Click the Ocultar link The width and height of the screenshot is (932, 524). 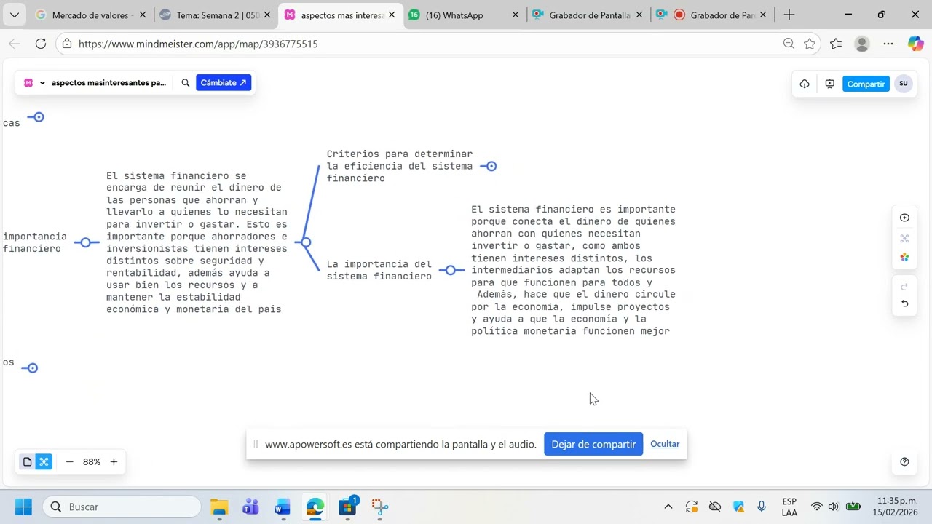click(x=665, y=444)
